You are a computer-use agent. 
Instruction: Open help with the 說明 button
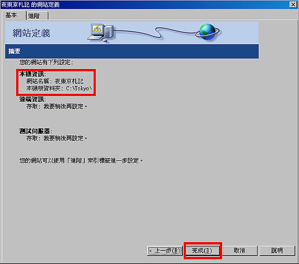(277, 251)
